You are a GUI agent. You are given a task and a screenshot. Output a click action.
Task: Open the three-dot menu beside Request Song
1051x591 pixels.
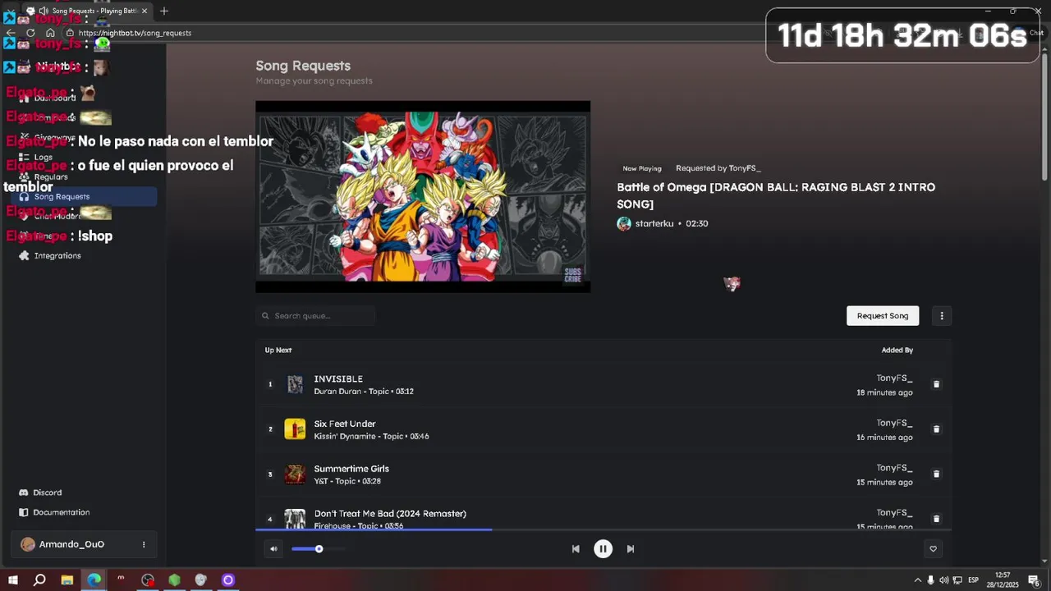[942, 316]
